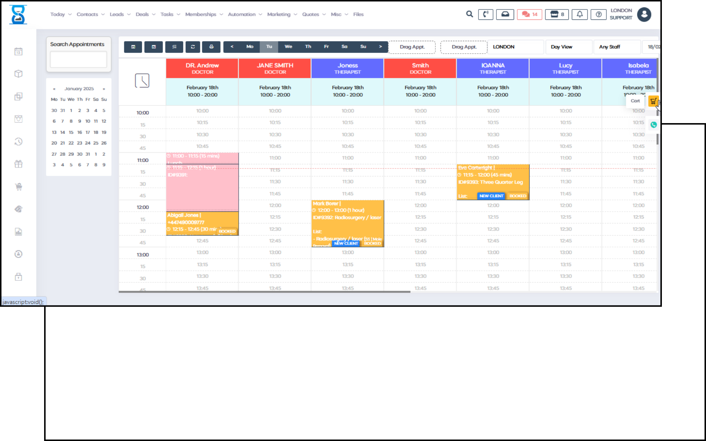706x441 pixels.
Task: Open the Day View dropdown
Action: pos(568,47)
